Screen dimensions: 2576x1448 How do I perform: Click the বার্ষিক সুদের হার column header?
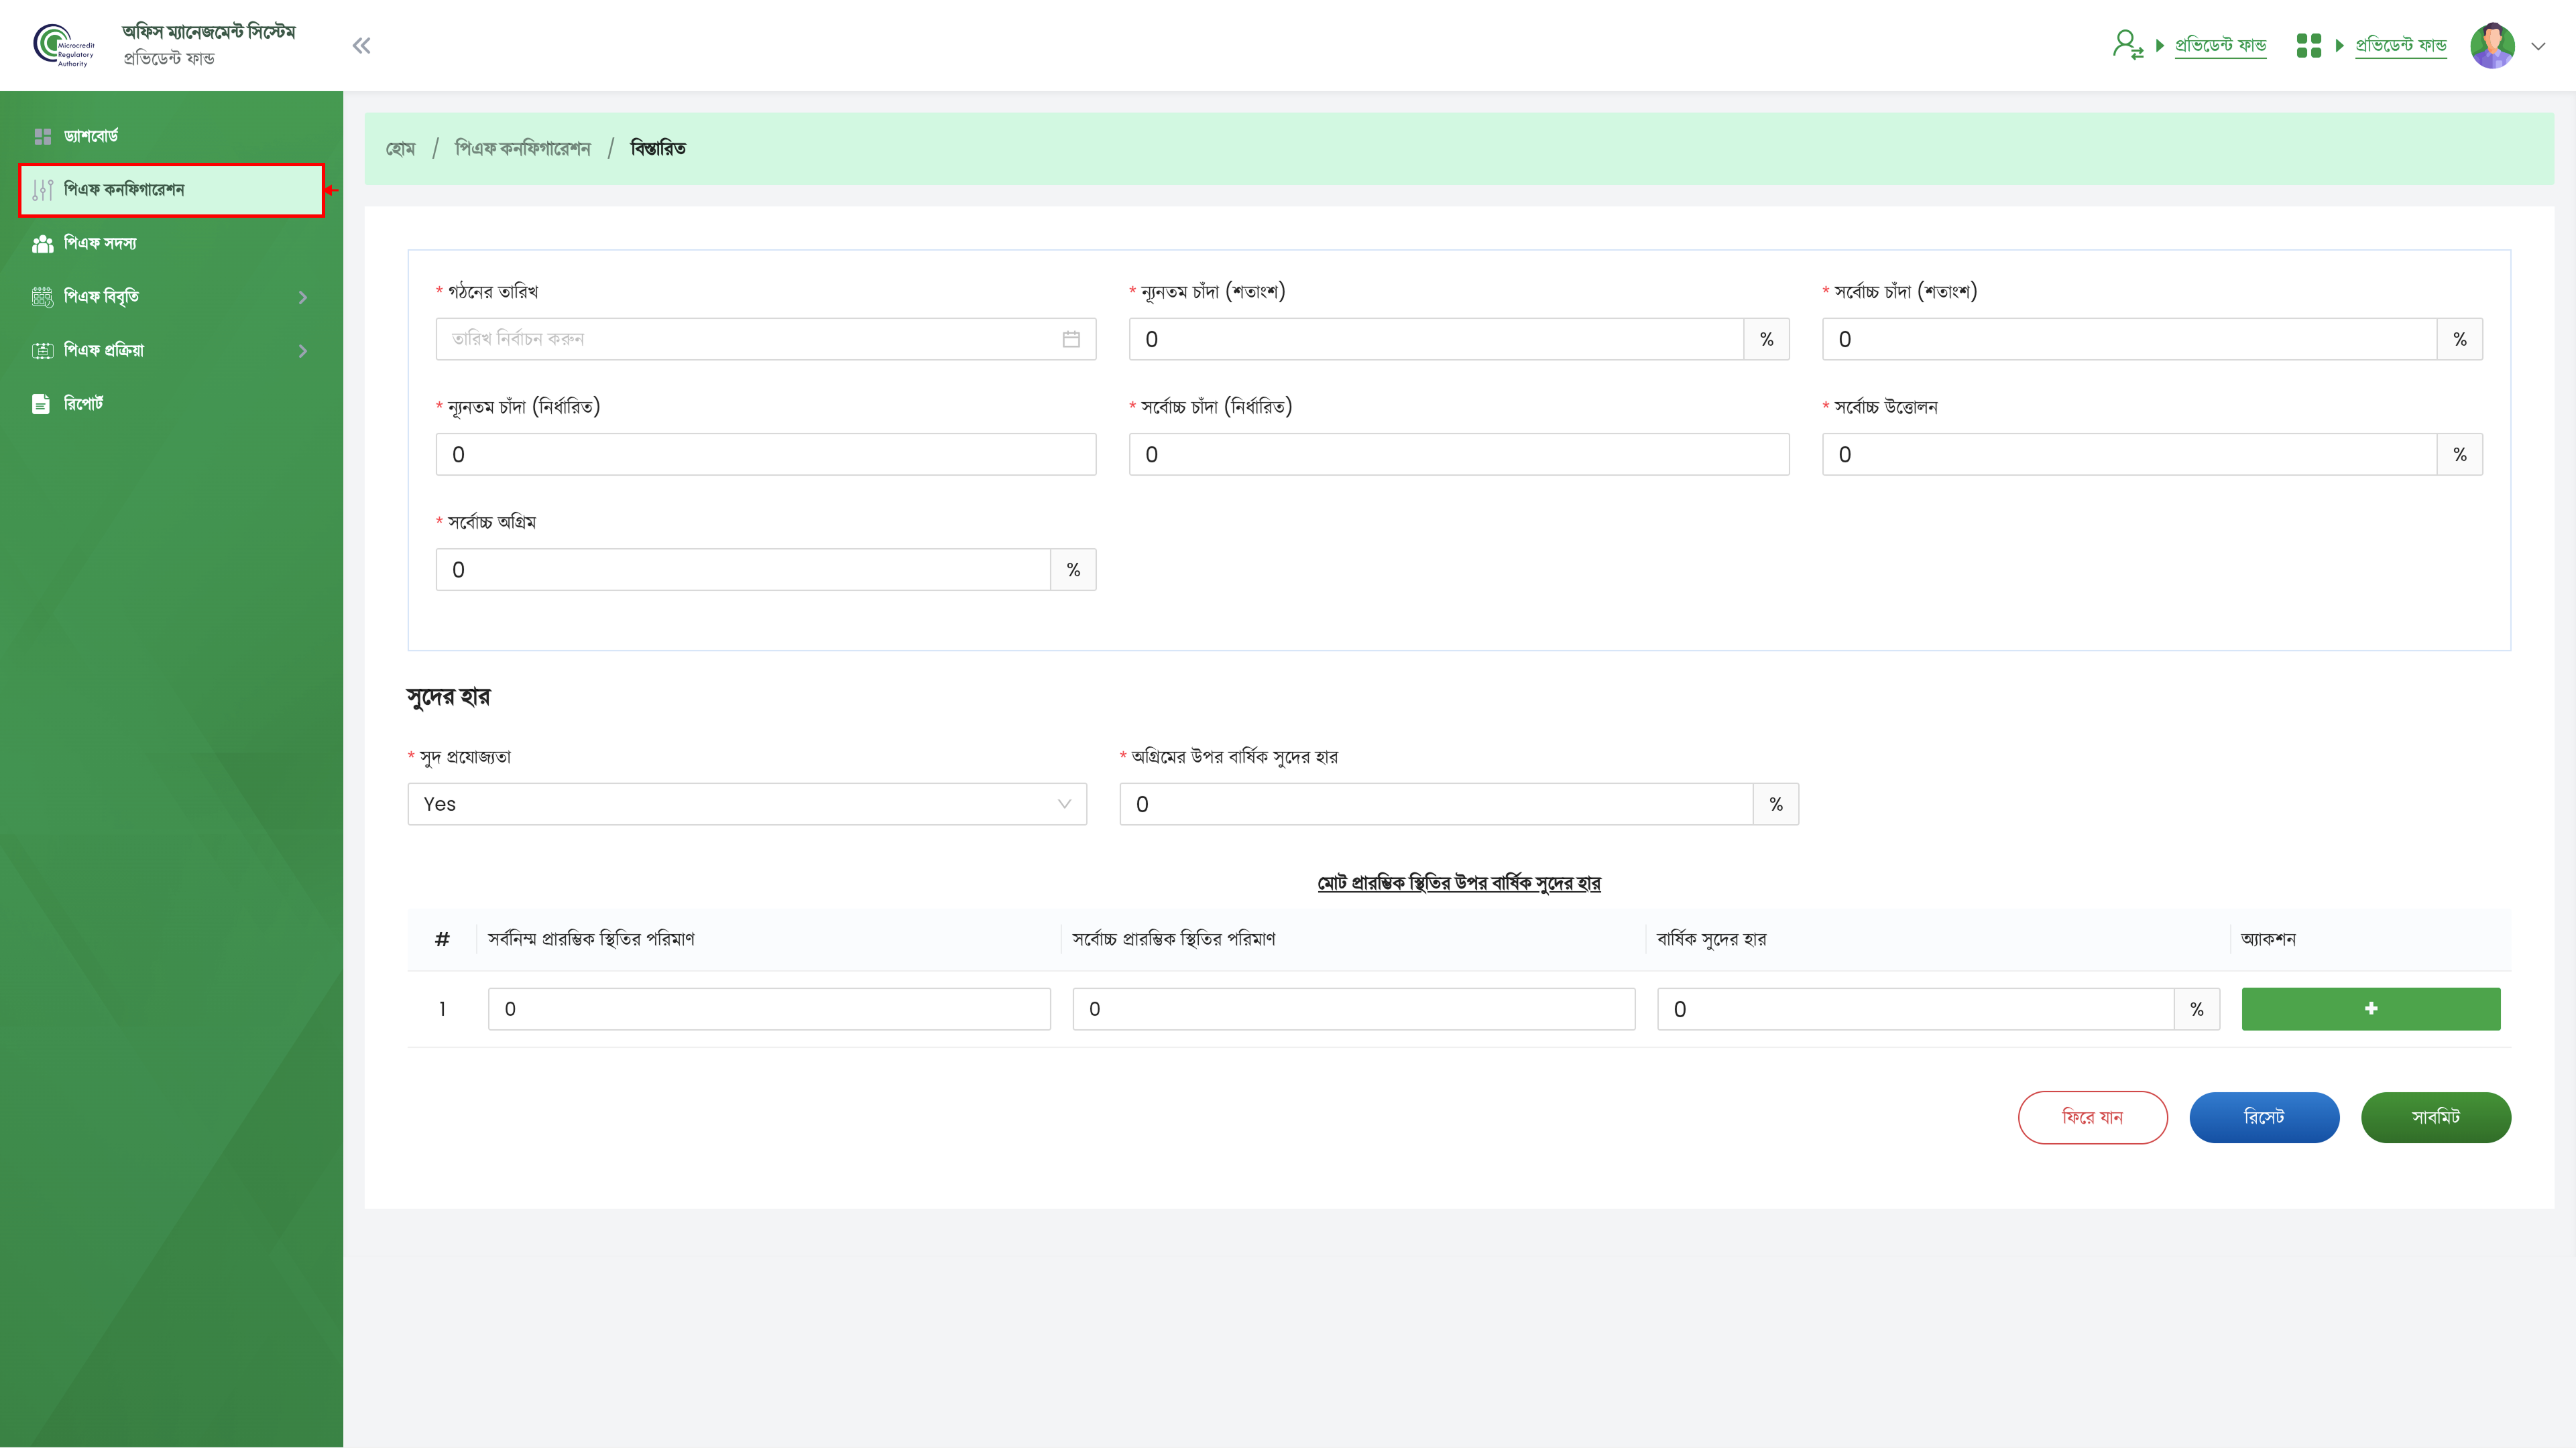click(x=1711, y=939)
